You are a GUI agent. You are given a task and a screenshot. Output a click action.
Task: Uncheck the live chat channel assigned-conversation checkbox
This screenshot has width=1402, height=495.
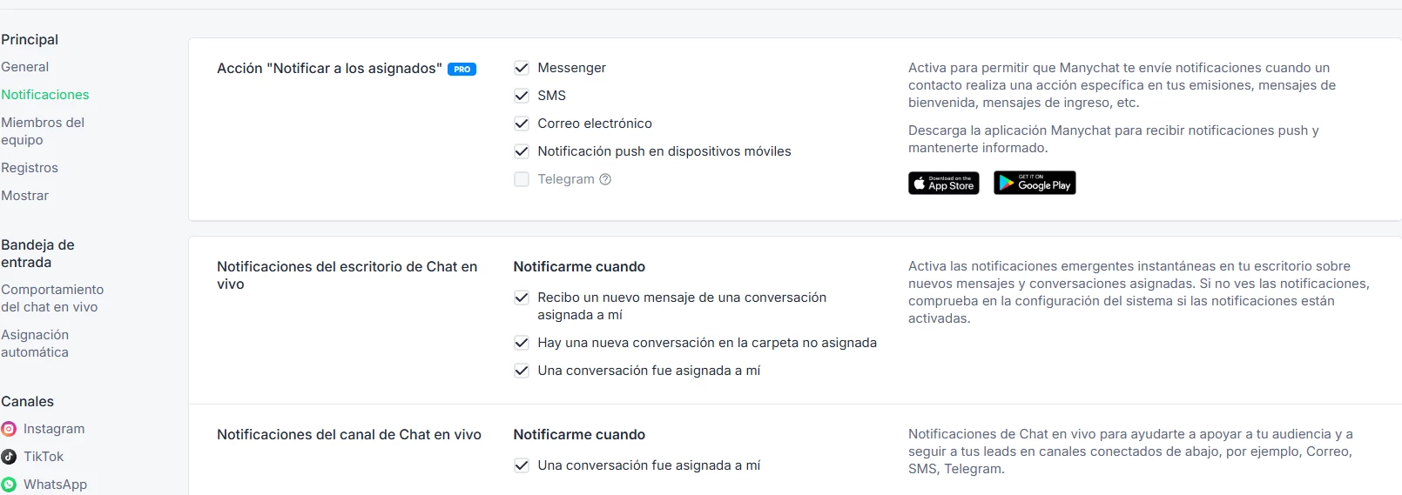[522, 465]
